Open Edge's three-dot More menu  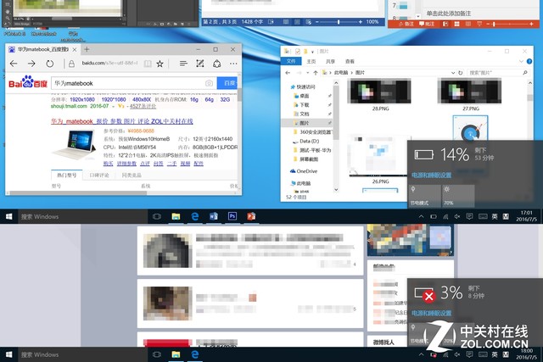tap(233, 64)
